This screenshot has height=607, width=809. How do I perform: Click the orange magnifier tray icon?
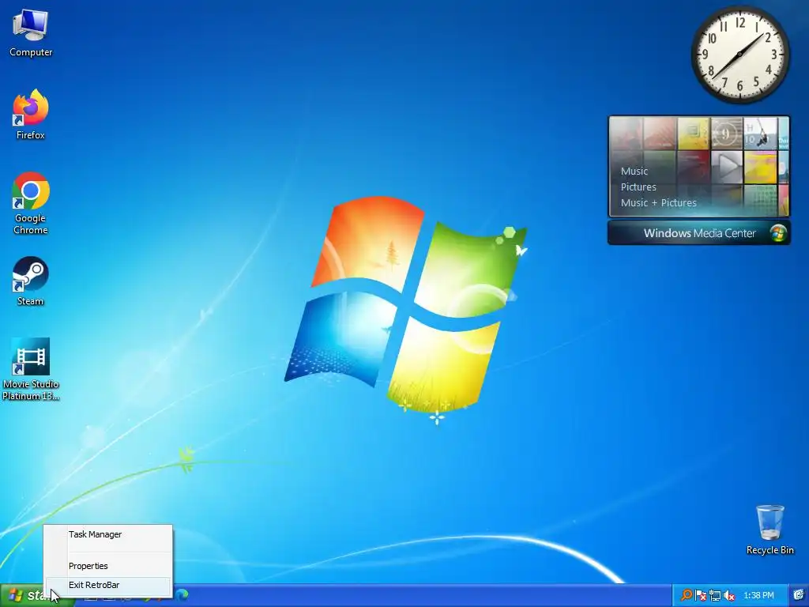[687, 595]
